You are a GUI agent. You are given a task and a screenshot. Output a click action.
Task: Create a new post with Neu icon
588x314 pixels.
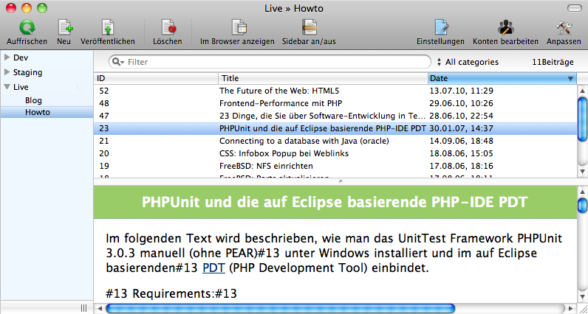tap(64, 27)
